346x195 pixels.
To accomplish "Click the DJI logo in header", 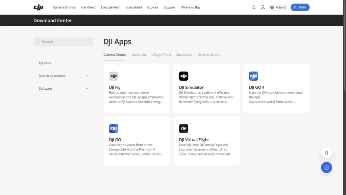I will pyautogui.click(x=39, y=7).
